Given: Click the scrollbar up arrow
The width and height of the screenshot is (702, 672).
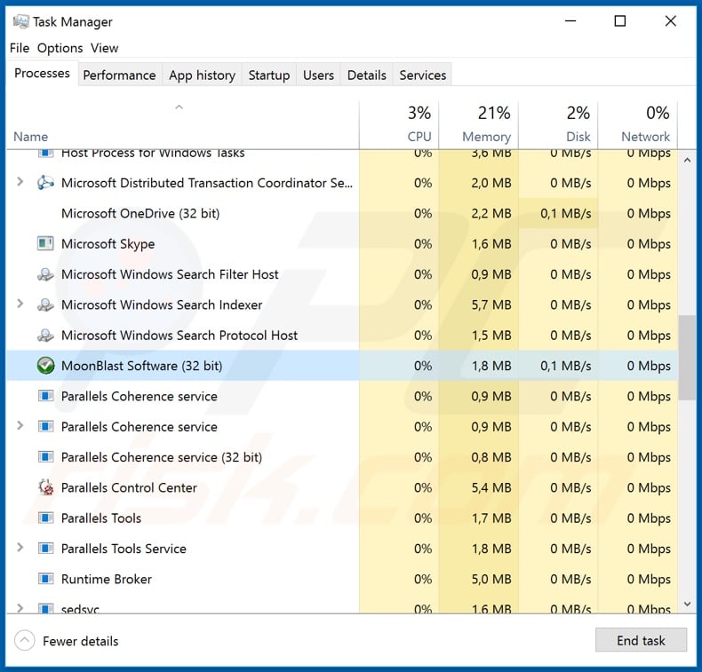Looking at the screenshot, I should [687, 160].
